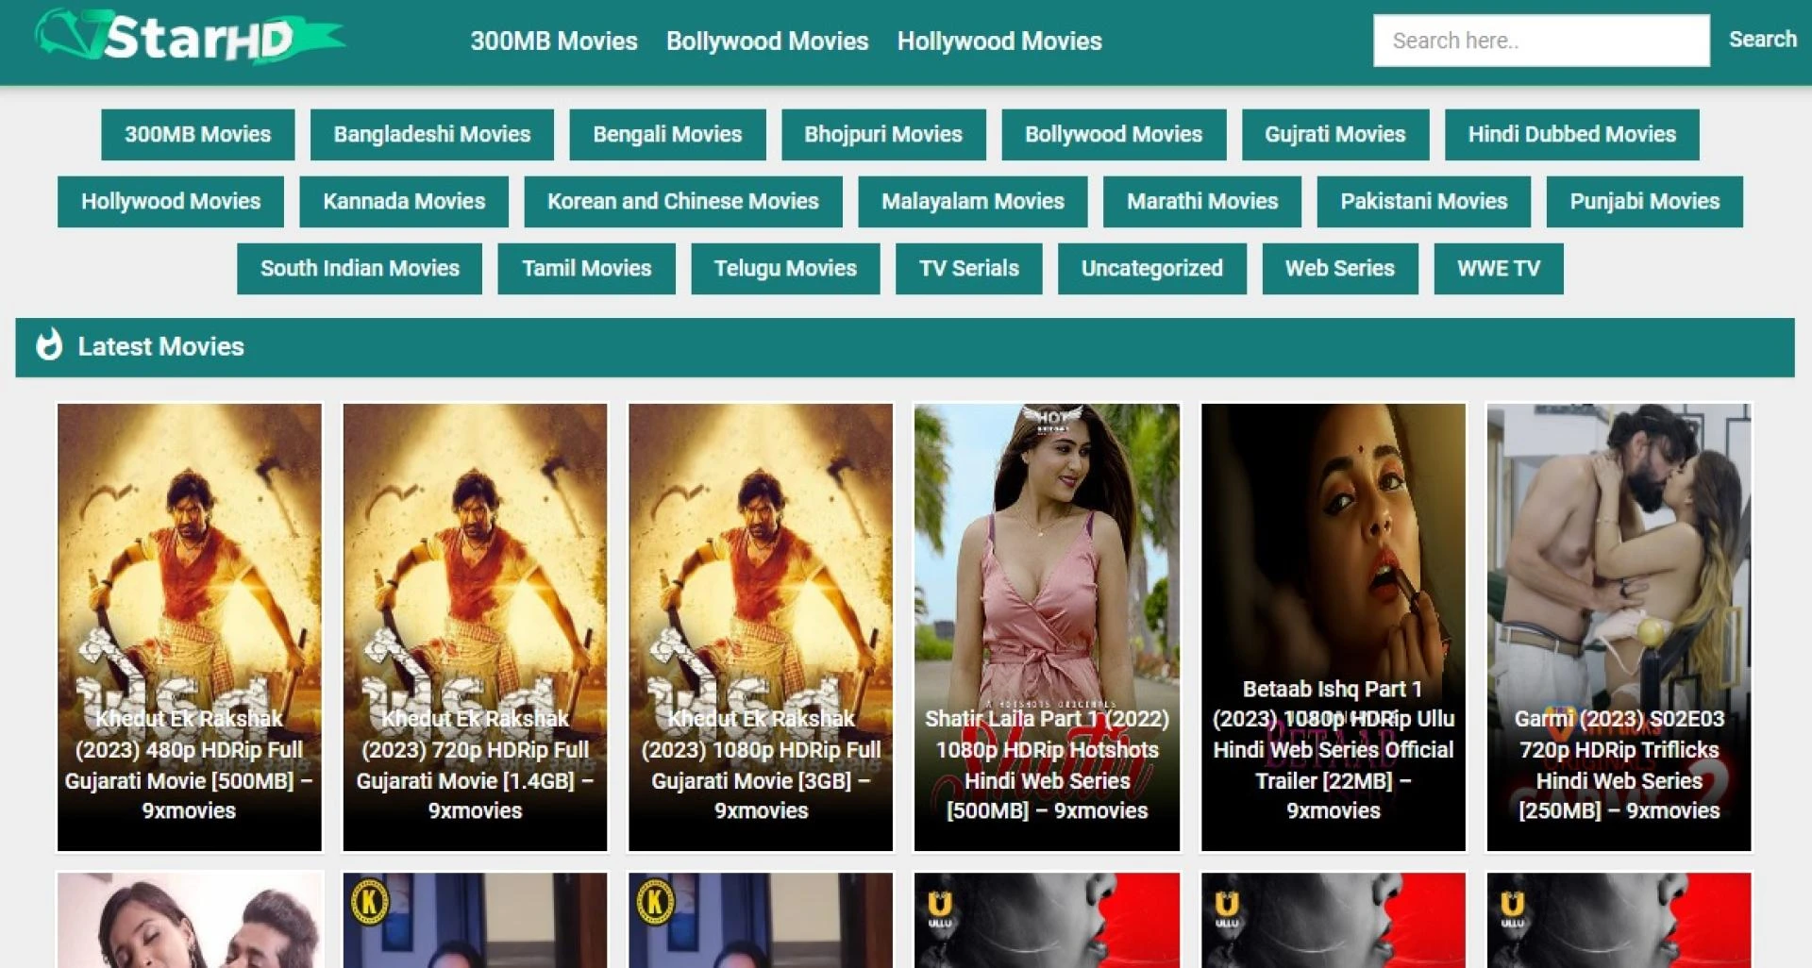Image resolution: width=1812 pixels, height=968 pixels.
Task: Select the 300MB Movies category button
Action: pyautogui.click(x=197, y=134)
